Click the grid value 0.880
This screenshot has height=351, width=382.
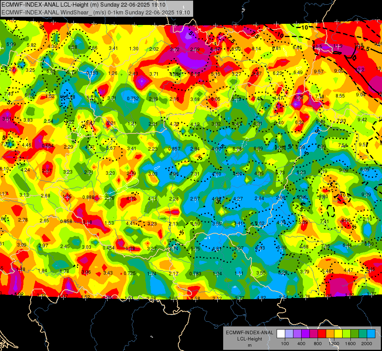89,197
